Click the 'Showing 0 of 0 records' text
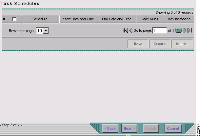The height and width of the screenshot is (136, 200). click(x=174, y=12)
